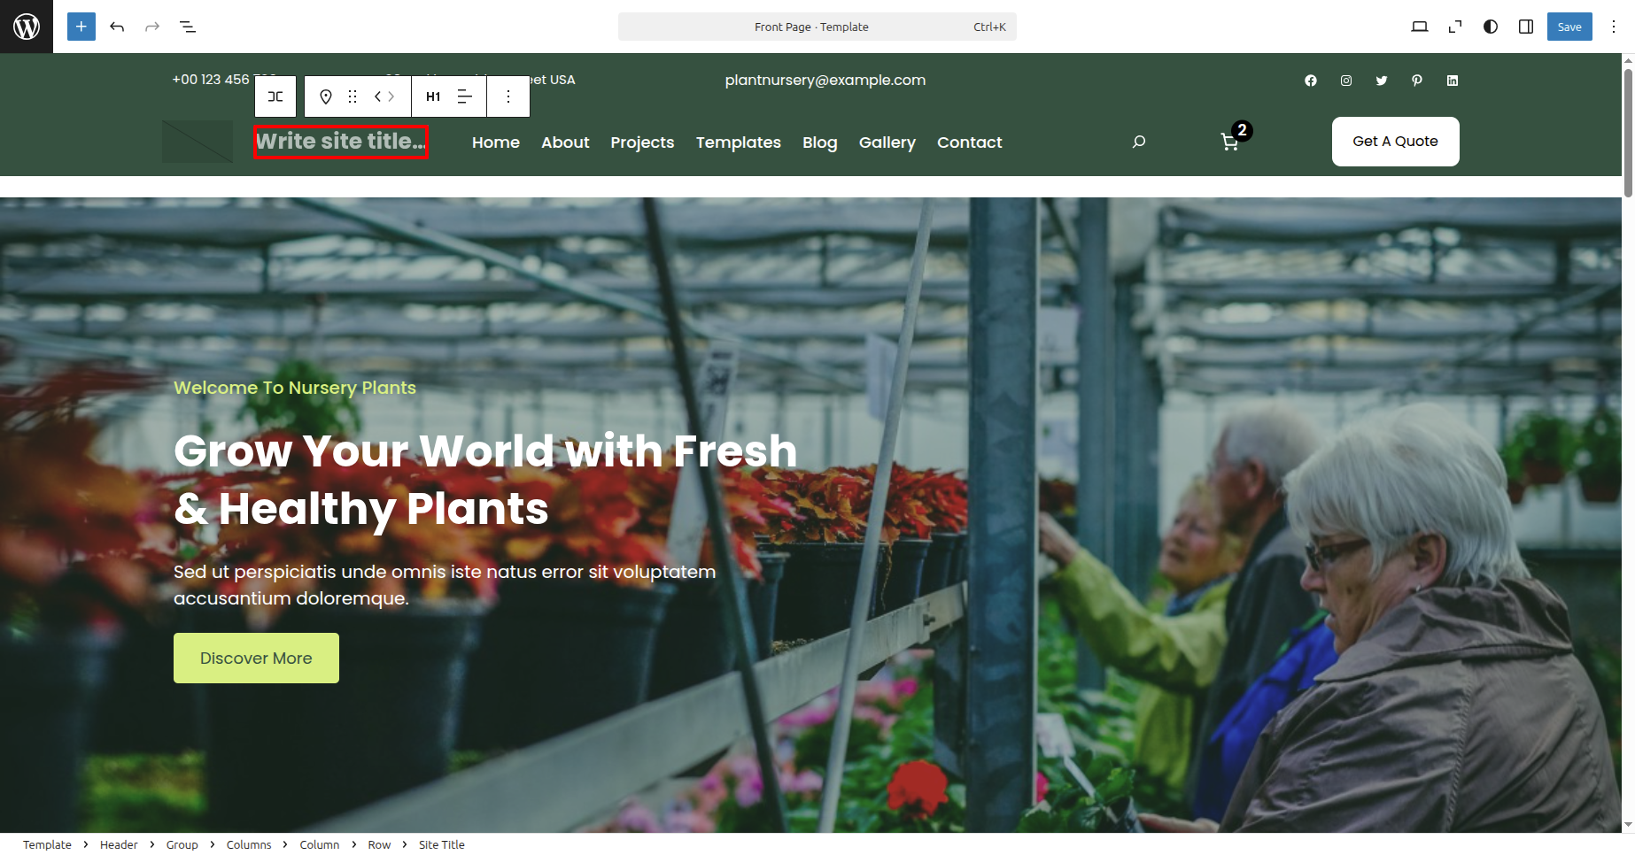Image resolution: width=1635 pixels, height=855 pixels.
Task: Click the search magnifier in the header
Action: coord(1139,142)
